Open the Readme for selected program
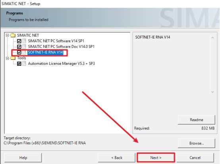This screenshot has height=164, width=220. pos(197,120)
